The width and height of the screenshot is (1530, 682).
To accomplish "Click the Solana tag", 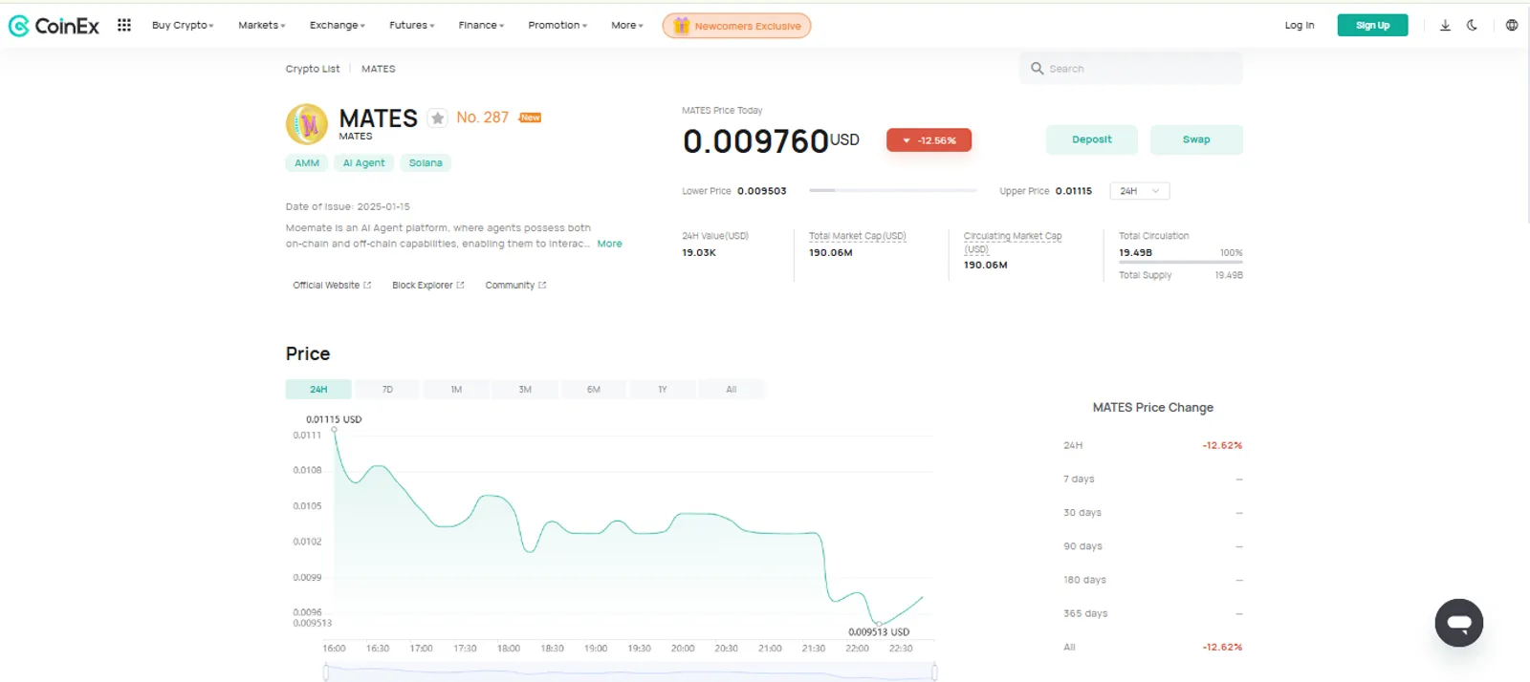I will 426,163.
